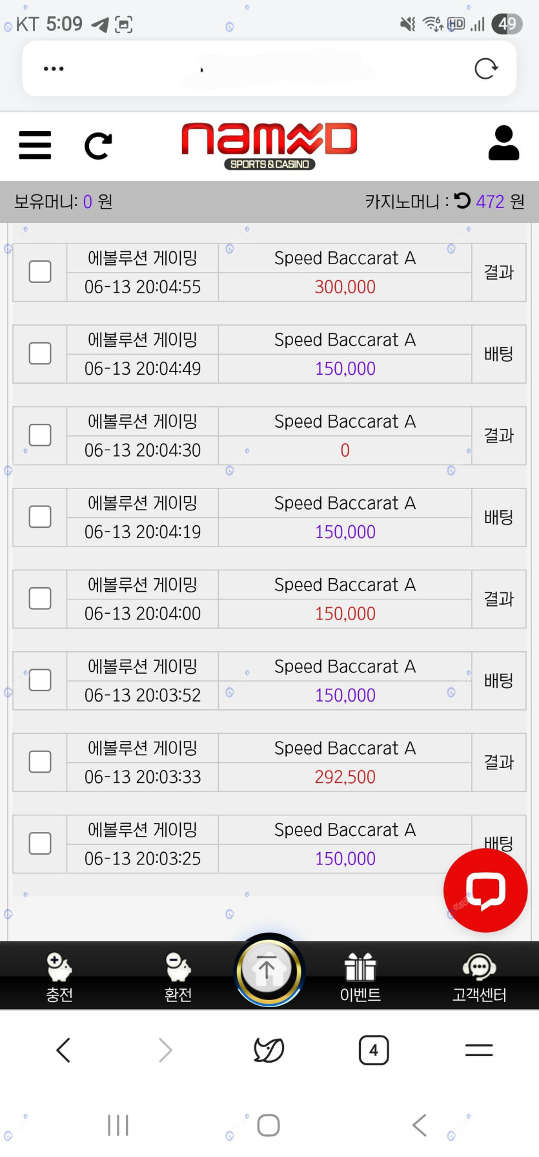
Task: Open the red live chat bubble
Action: coord(485,890)
